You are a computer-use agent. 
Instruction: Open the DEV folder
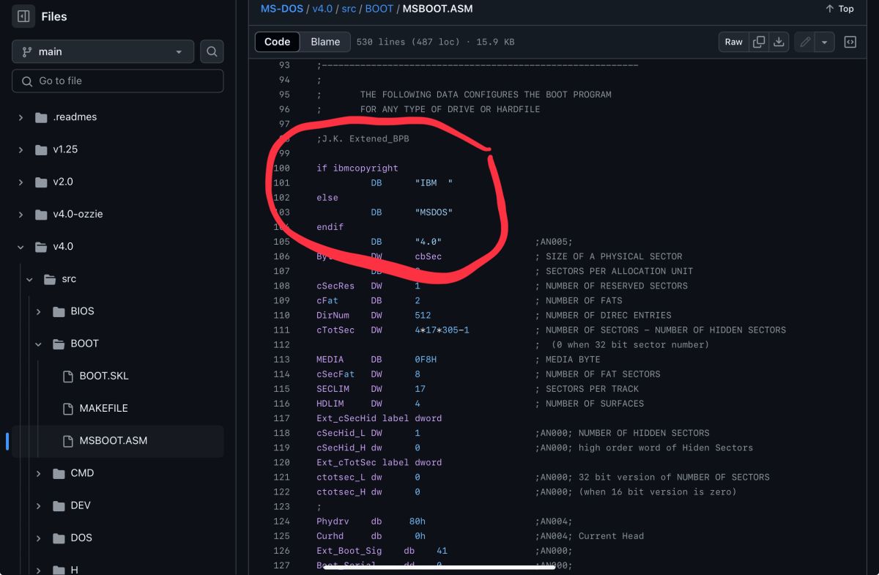point(81,505)
